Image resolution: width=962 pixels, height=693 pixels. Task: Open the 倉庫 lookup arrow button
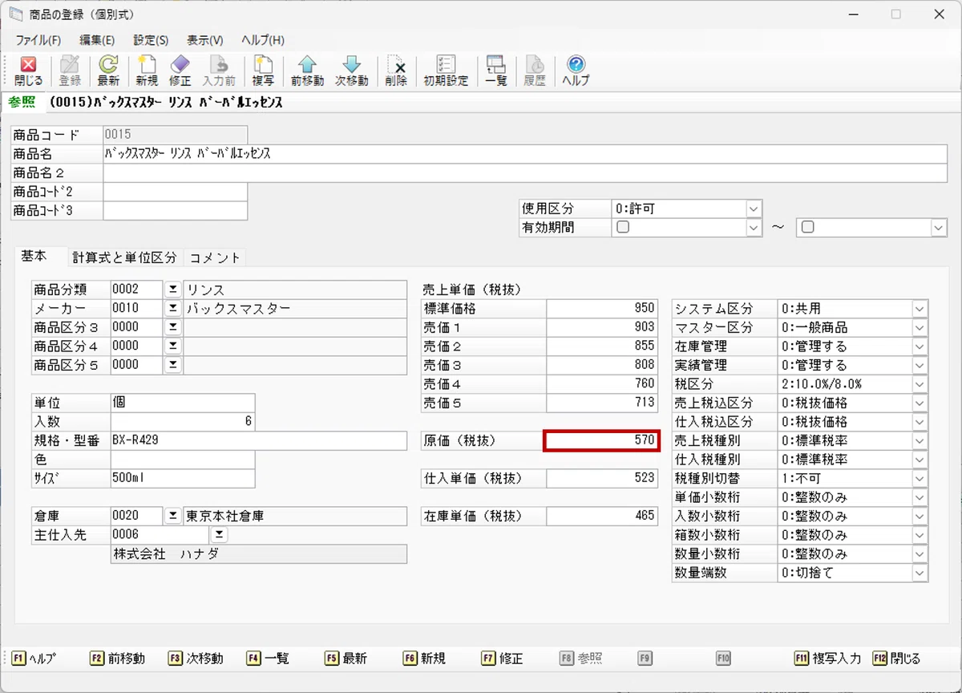pyautogui.click(x=173, y=516)
